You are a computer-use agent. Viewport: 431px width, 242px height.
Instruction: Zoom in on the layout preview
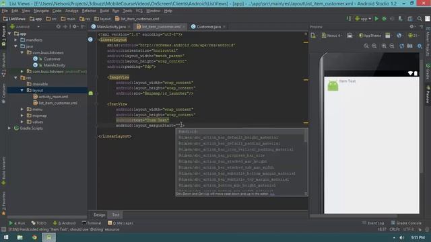[384, 46]
